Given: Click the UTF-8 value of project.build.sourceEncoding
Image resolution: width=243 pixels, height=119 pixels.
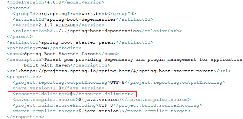Looking at the screenshot, I should coord(106,105).
